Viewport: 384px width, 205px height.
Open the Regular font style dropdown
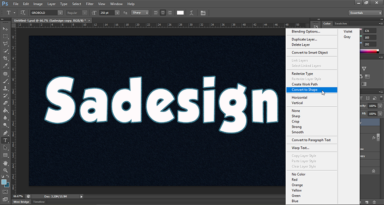coord(85,13)
